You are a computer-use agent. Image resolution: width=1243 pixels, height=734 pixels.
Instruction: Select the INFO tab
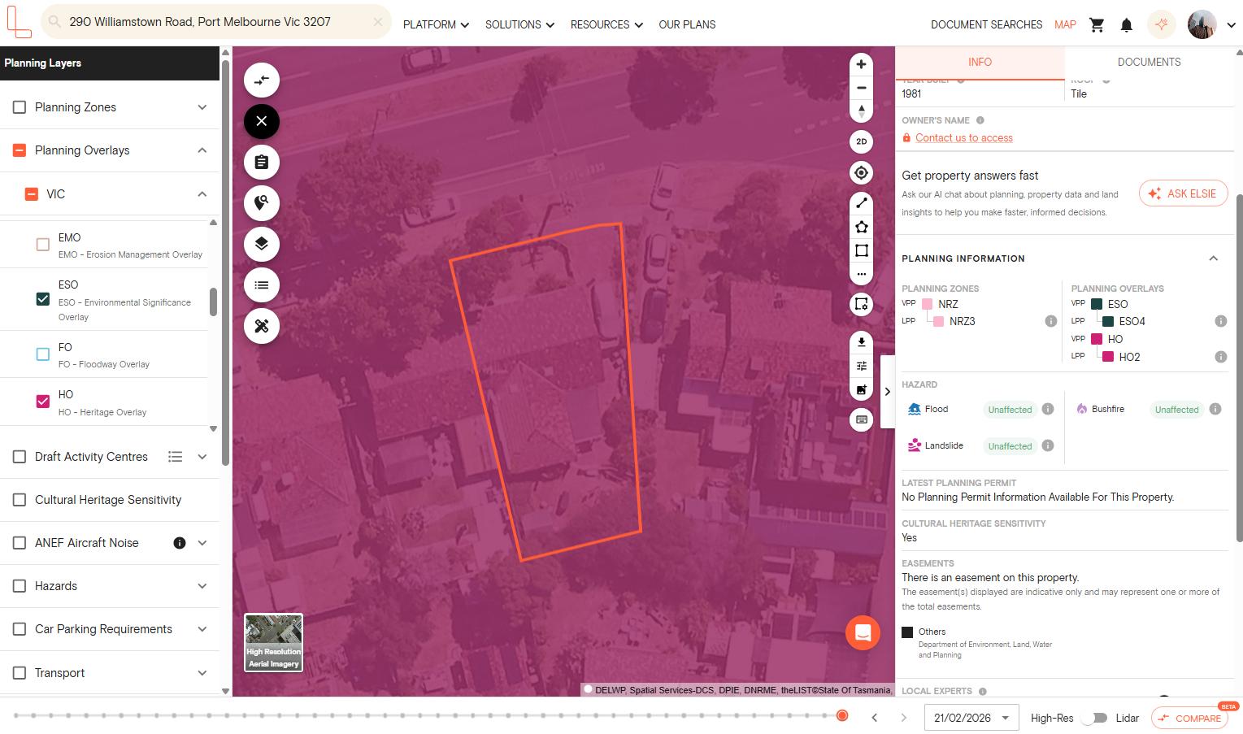pyautogui.click(x=980, y=63)
